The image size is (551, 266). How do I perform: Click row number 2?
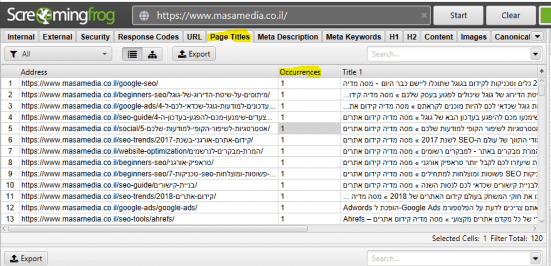[x=10, y=95]
